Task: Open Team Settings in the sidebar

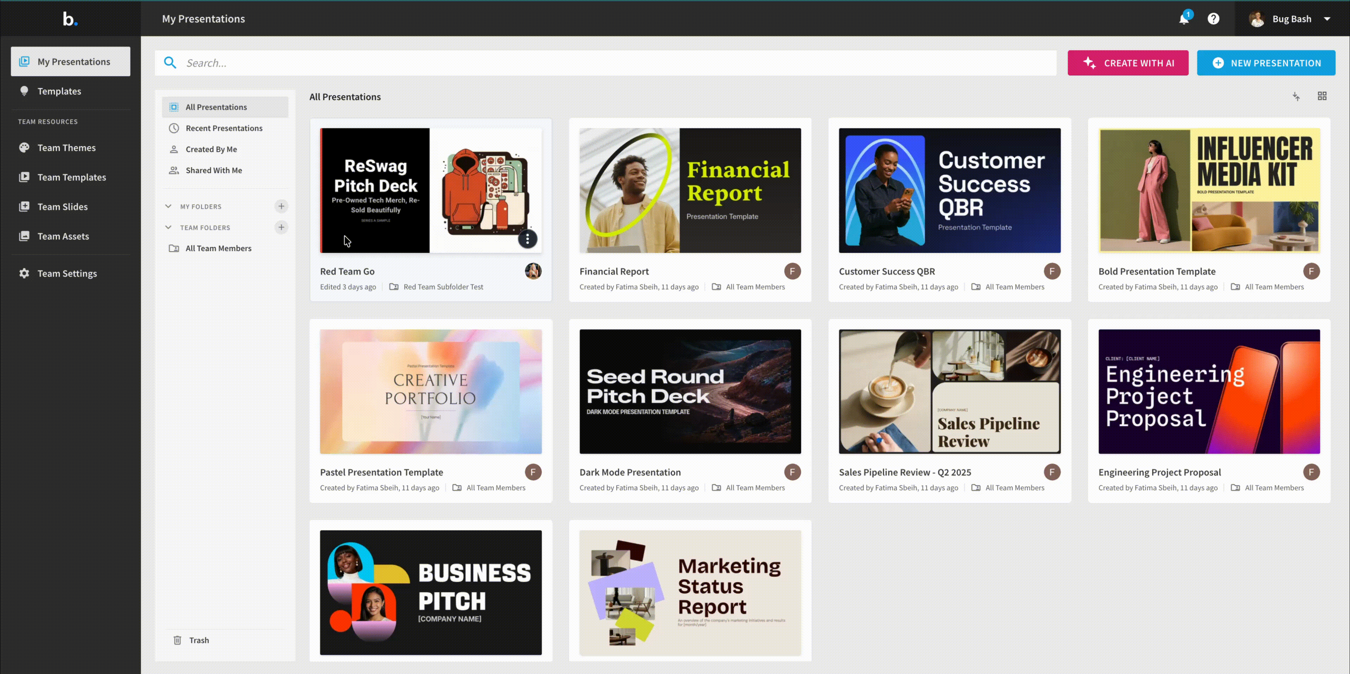Action: (x=71, y=273)
